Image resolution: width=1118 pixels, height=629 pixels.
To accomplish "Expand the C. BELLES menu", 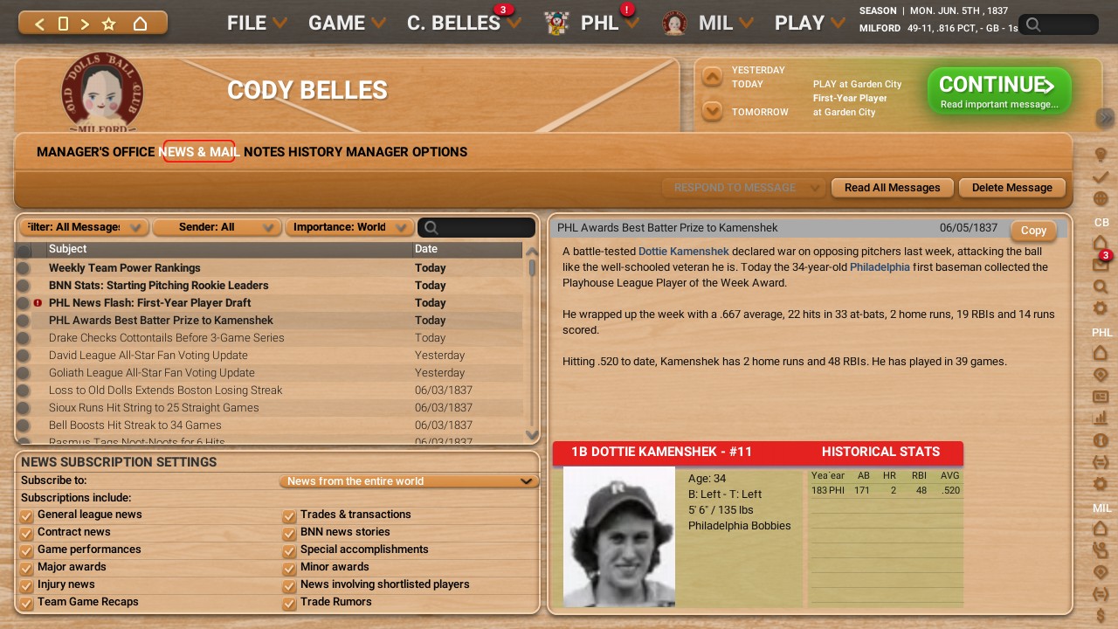I will pos(464,23).
